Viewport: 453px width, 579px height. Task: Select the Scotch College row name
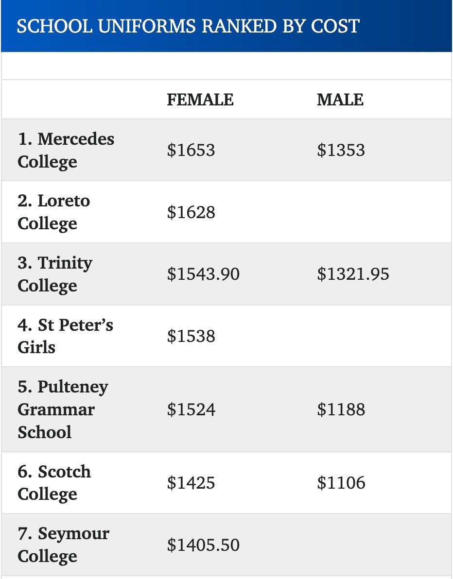[x=54, y=483]
